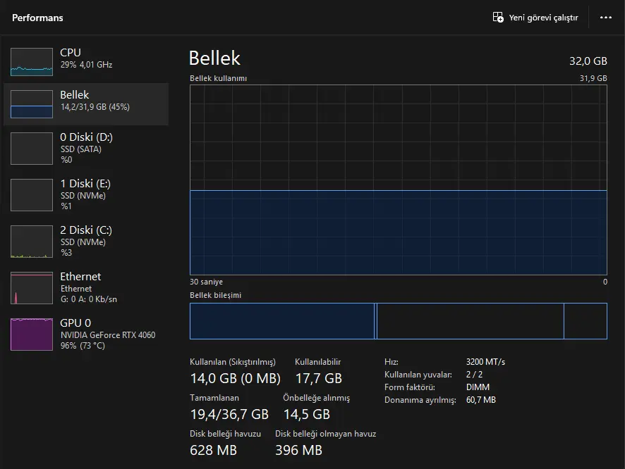
Task: Click the in-use segment of Bellek bileşimi bar
Action: [x=281, y=321]
